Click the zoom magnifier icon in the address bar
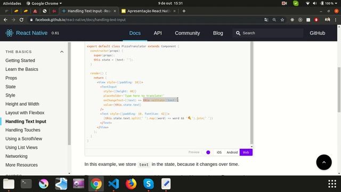Image resolution: width=341 pixels, height=192 pixels. (x=274, y=20)
